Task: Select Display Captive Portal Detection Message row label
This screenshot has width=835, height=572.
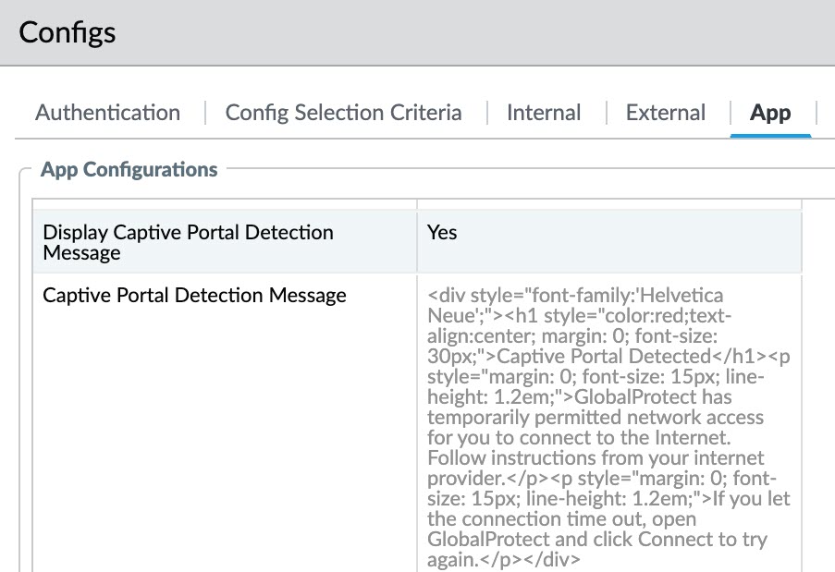Action: tap(188, 242)
